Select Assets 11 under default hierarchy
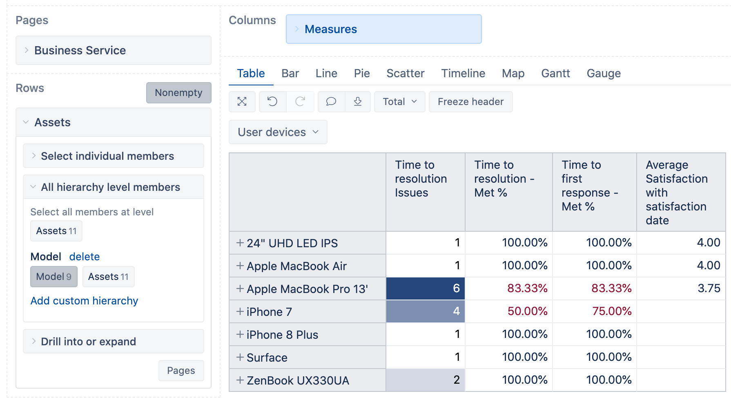The image size is (731, 398). [x=56, y=231]
